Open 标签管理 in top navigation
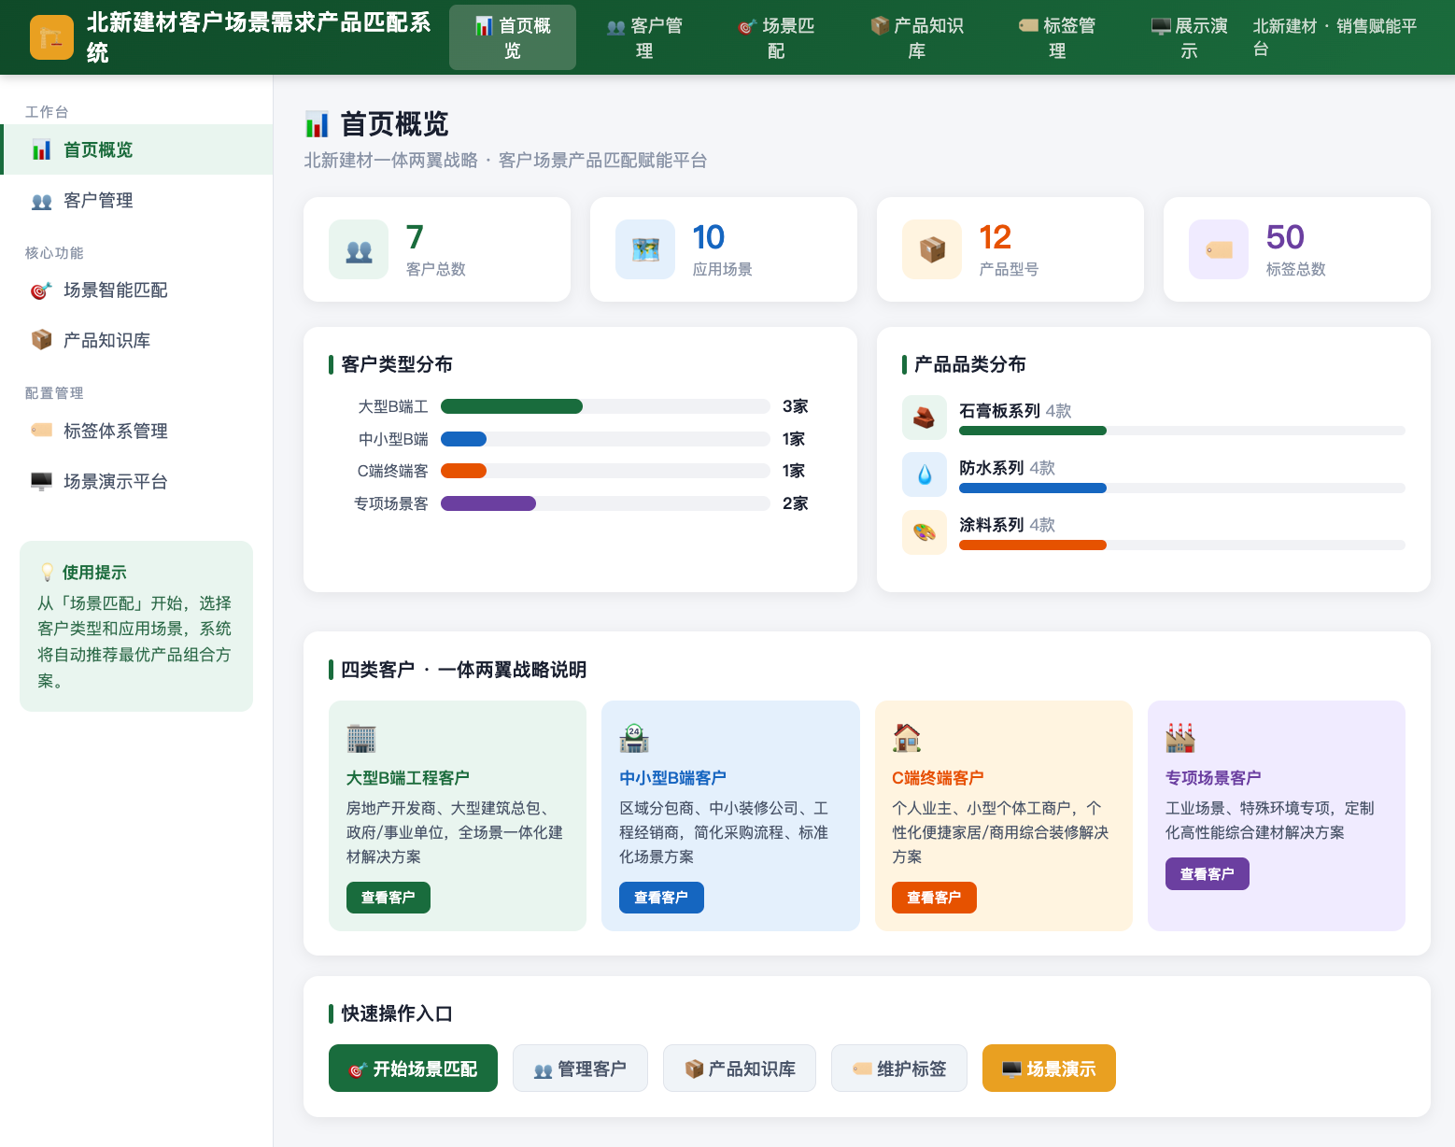Image resolution: width=1455 pixels, height=1147 pixels. click(x=1057, y=37)
